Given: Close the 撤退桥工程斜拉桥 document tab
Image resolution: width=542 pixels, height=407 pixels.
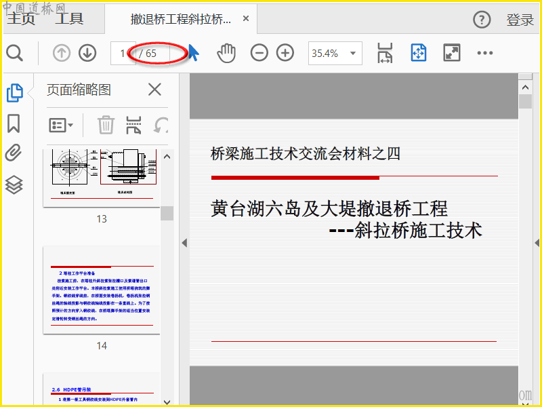Looking at the screenshot, I should click(x=246, y=18).
